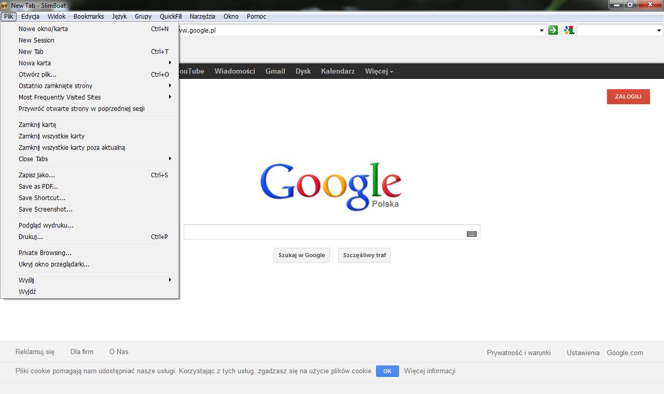Open the search box dropdown arrow
Image resolution: width=664 pixels, height=394 pixels.
[x=659, y=31]
